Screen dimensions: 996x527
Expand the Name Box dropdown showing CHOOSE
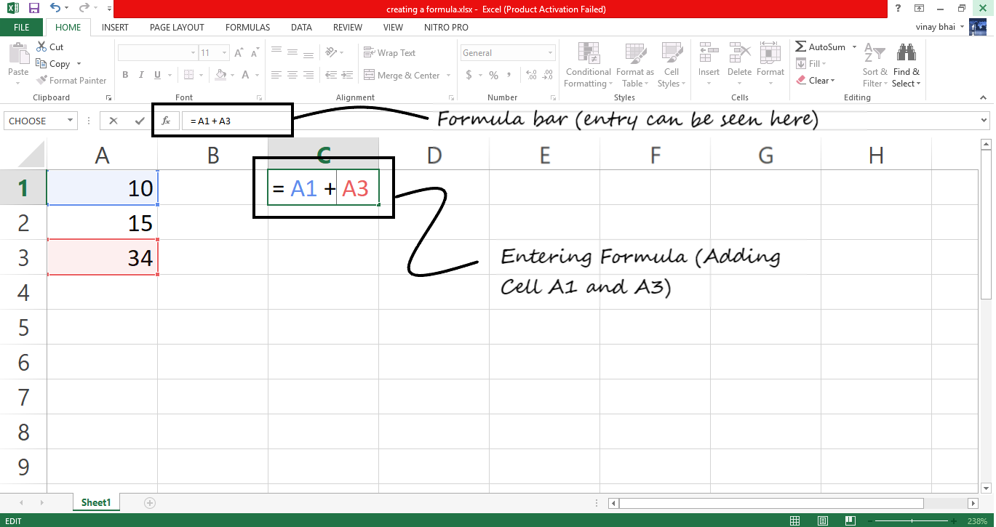point(70,121)
